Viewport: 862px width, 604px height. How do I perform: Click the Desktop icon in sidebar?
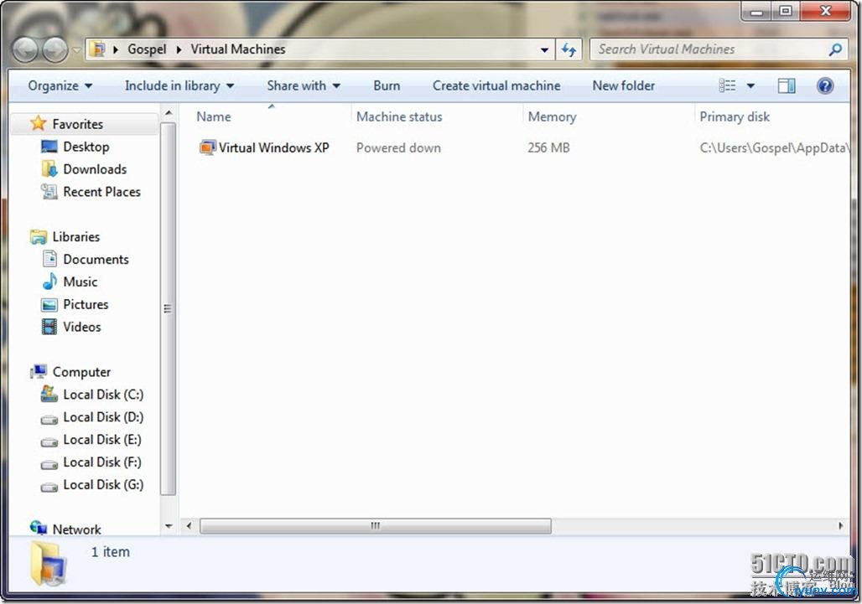coord(49,147)
